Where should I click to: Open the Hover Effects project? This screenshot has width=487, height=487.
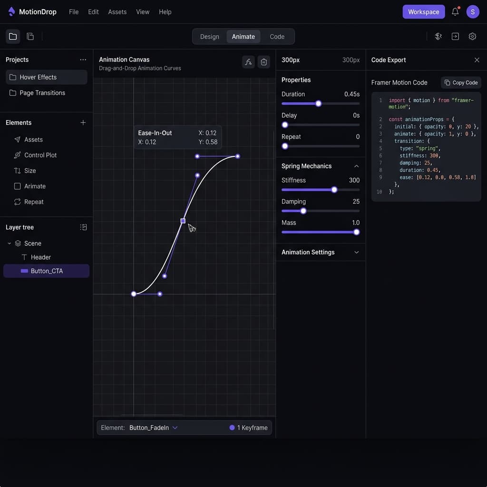[x=47, y=77]
